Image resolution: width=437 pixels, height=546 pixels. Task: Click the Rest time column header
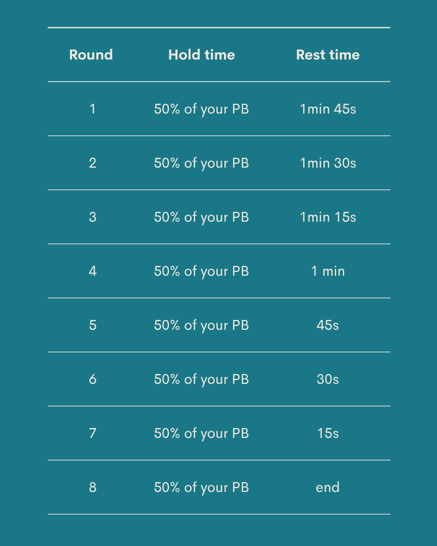[328, 55]
